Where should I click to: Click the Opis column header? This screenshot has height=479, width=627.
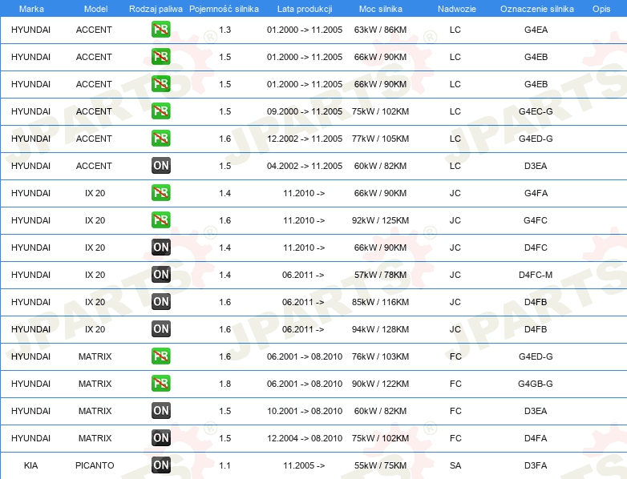[x=601, y=9]
